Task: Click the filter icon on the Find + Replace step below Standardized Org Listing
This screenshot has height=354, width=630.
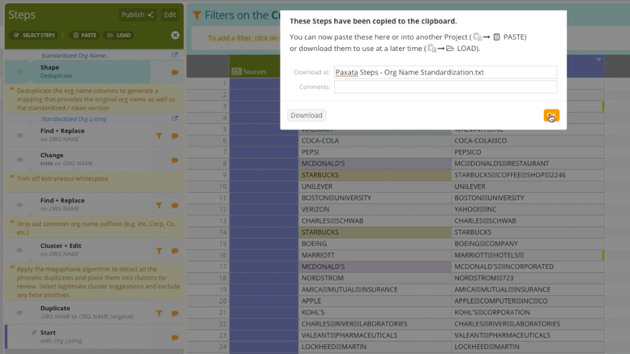Action: tap(159, 136)
